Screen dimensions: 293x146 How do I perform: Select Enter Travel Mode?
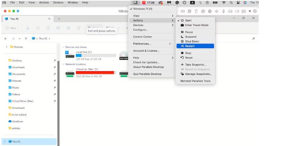tap(195, 25)
